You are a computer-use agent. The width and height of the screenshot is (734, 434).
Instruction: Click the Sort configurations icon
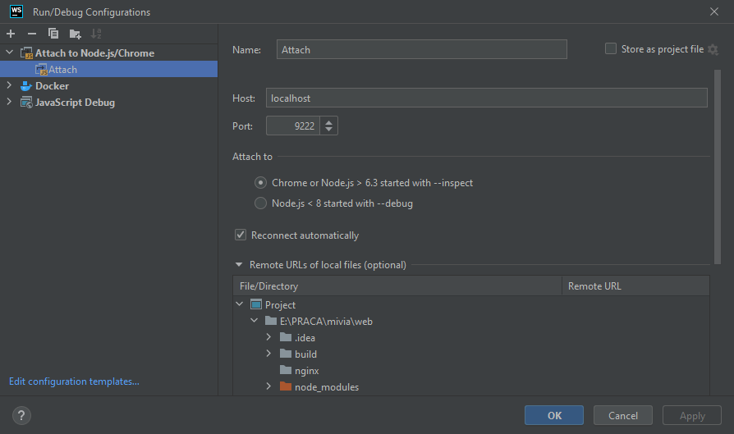pyautogui.click(x=96, y=34)
